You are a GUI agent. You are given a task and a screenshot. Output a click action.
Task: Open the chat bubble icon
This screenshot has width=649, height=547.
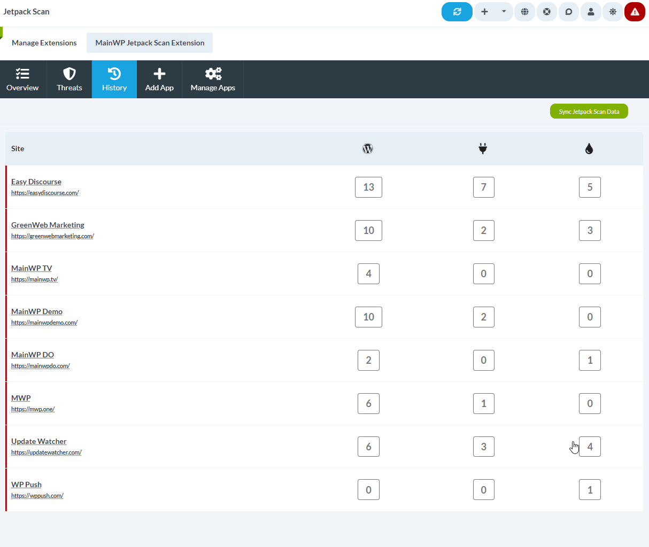(x=568, y=11)
